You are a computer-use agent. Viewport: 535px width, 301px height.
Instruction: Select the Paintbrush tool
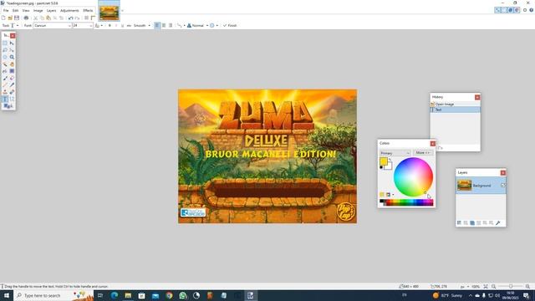5,78
